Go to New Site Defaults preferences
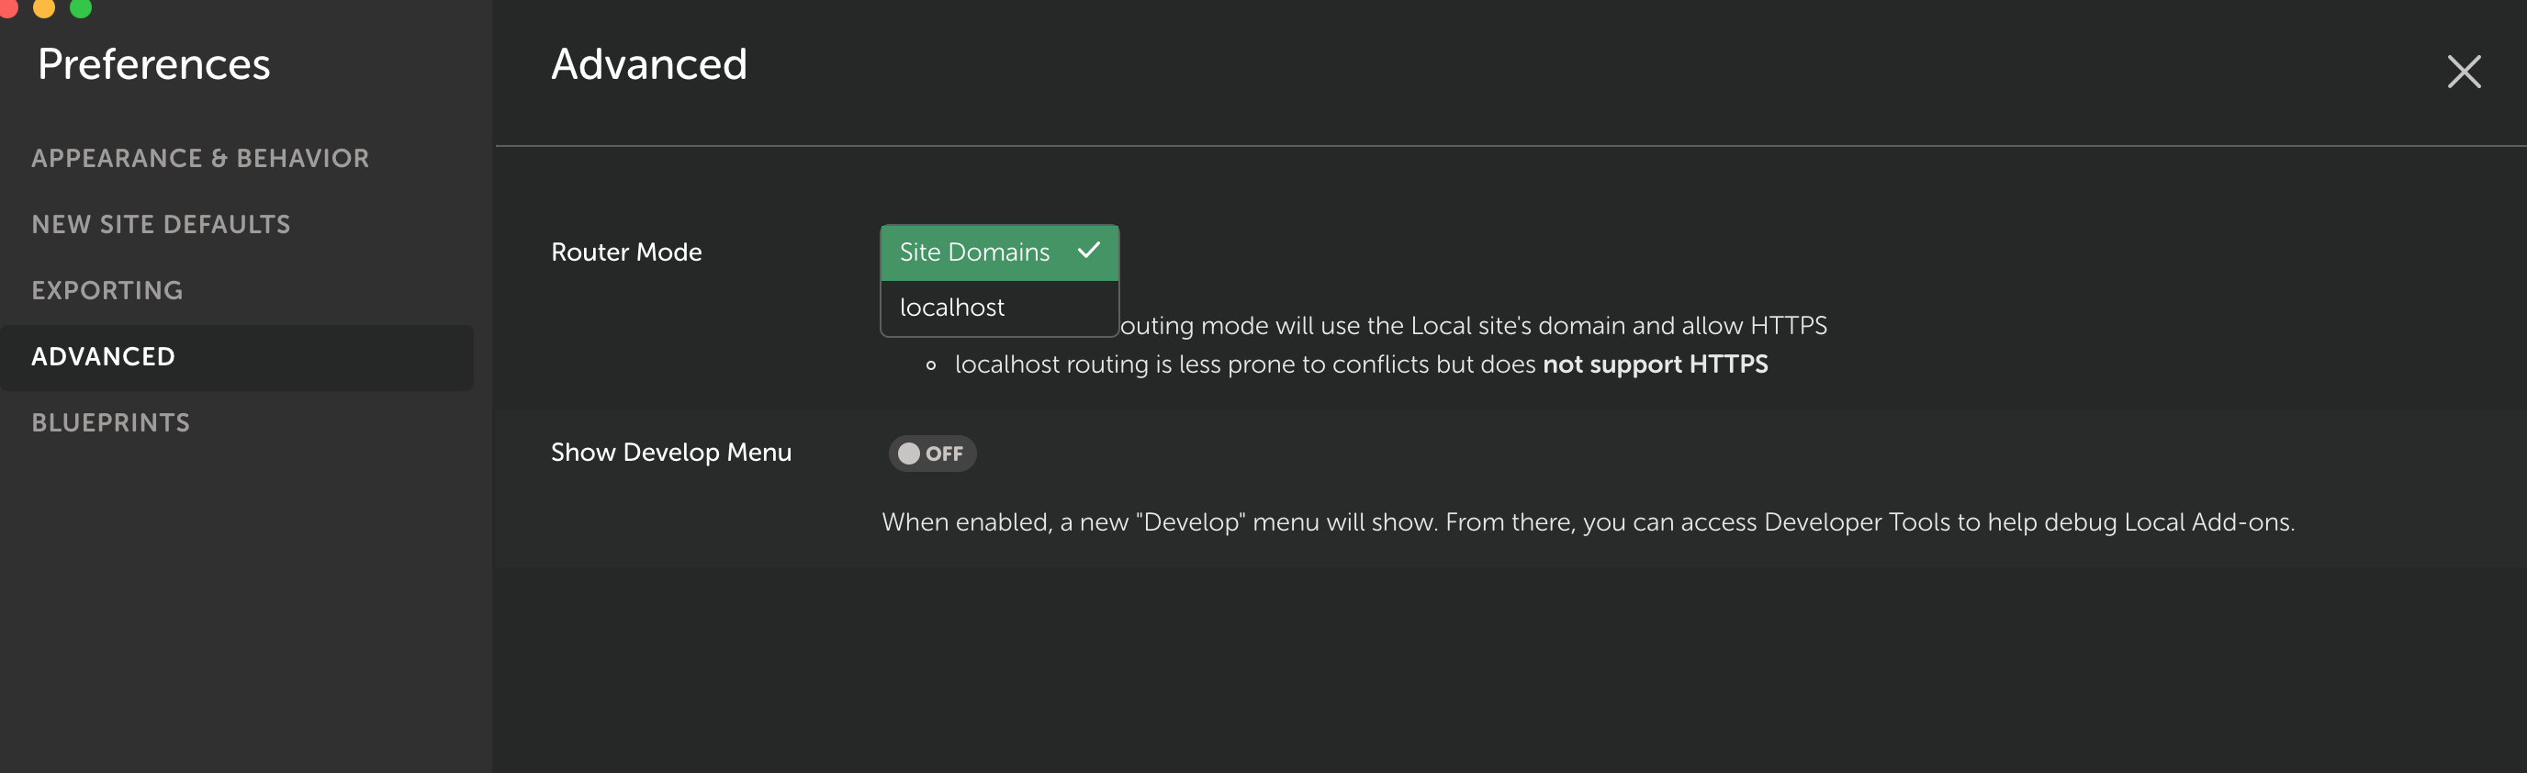2527x773 pixels. pos(161,225)
